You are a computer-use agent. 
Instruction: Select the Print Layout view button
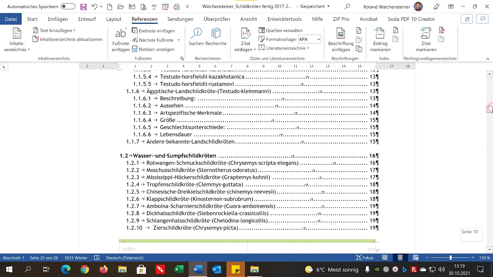point(400,258)
